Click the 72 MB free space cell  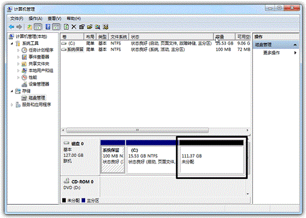[244, 49]
